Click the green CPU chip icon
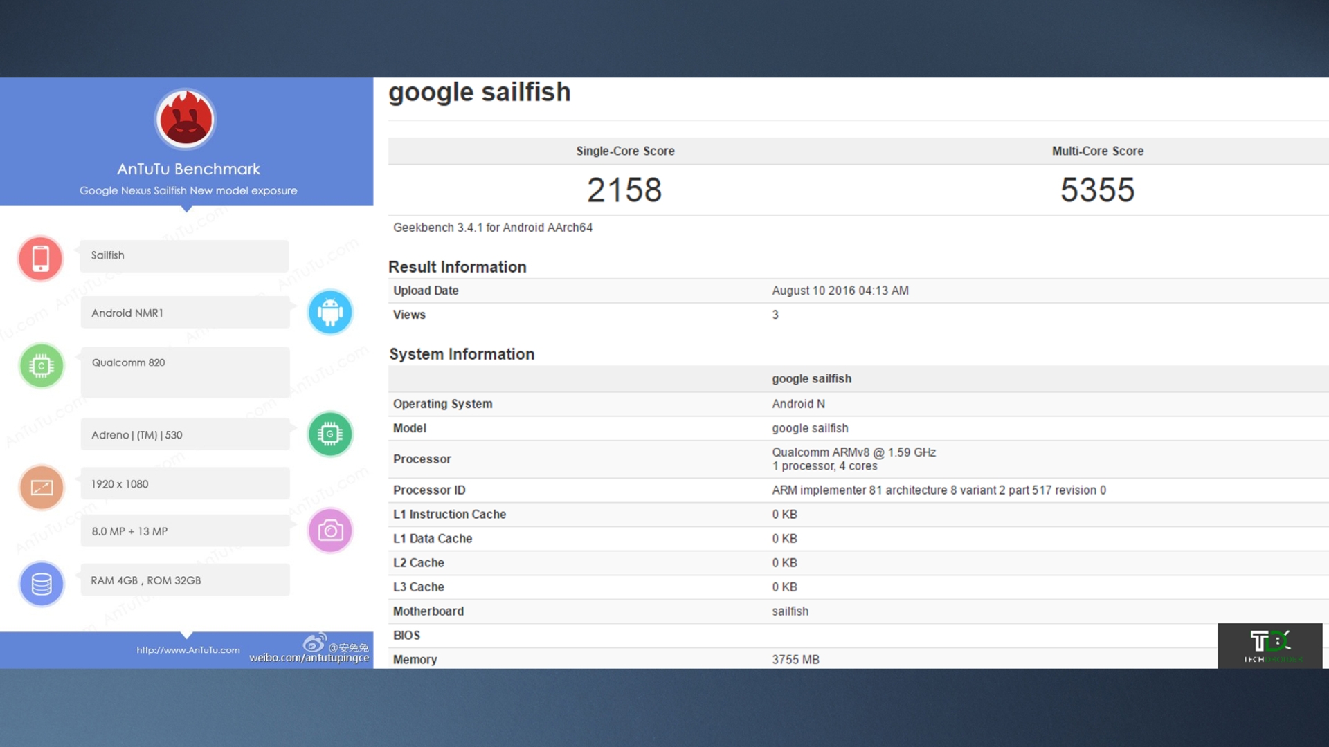1329x747 pixels. pyautogui.click(x=42, y=366)
